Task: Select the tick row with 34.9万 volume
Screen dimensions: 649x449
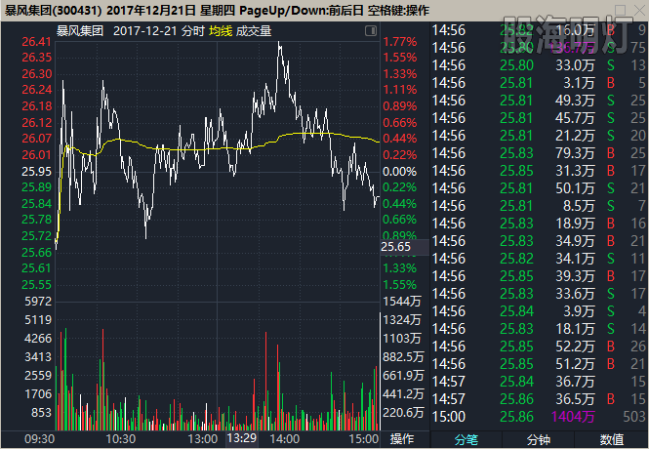Action: 539,241
